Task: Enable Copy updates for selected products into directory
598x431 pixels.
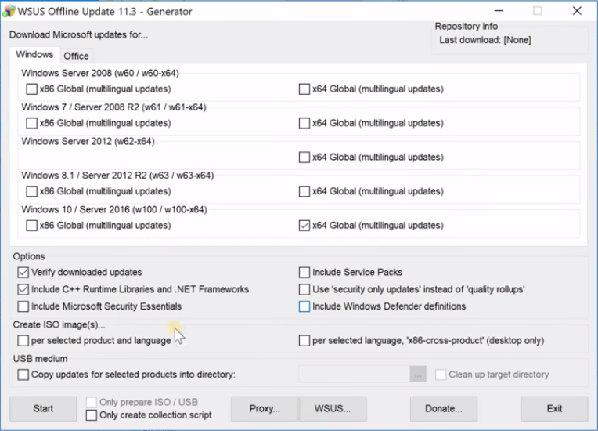Action: [x=23, y=375]
